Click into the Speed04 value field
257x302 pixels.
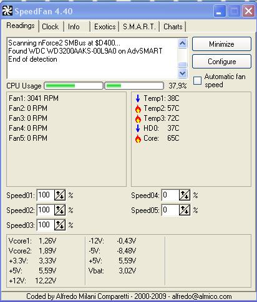point(170,195)
